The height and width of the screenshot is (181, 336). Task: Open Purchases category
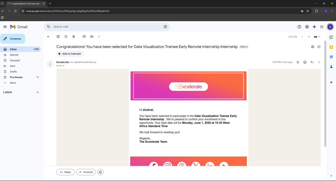pyautogui.click(x=20, y=77)
